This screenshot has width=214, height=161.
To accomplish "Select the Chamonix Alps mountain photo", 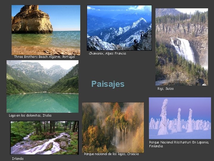I will point(119,28).
